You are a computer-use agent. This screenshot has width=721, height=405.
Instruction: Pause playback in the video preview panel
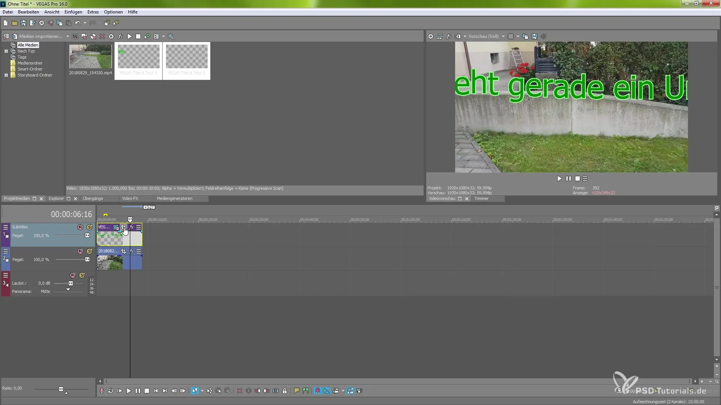pos(569,178)
